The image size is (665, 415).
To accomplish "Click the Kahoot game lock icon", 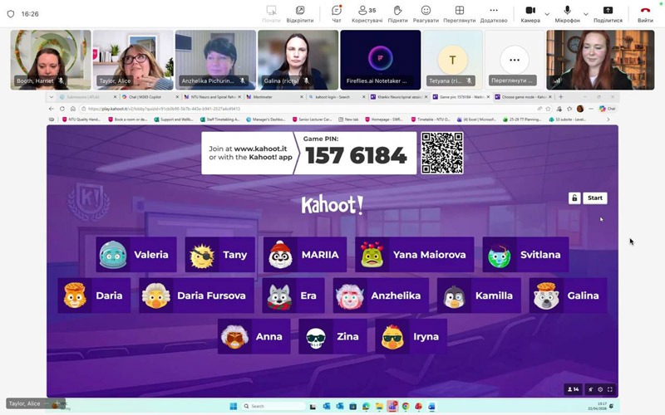I will [x=574, y=198].
